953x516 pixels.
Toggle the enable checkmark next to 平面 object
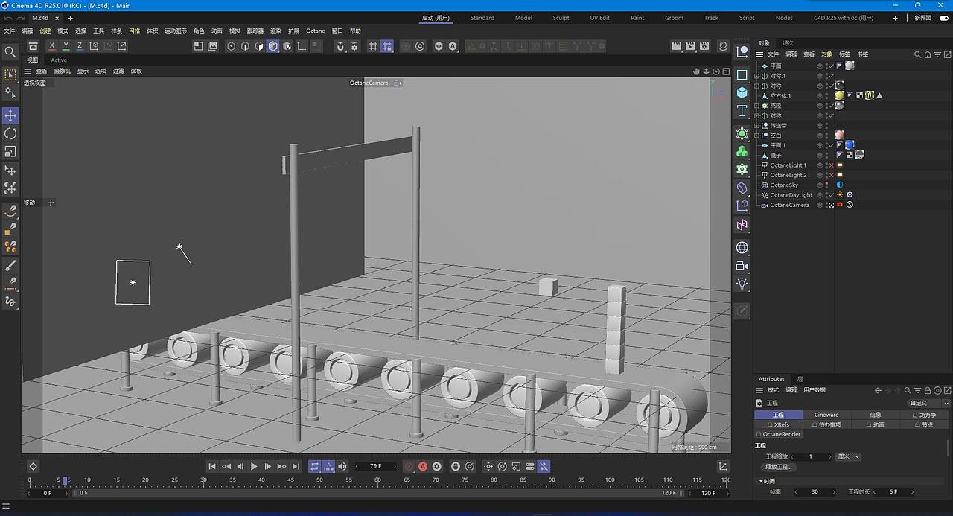click(x=831, y=66)
